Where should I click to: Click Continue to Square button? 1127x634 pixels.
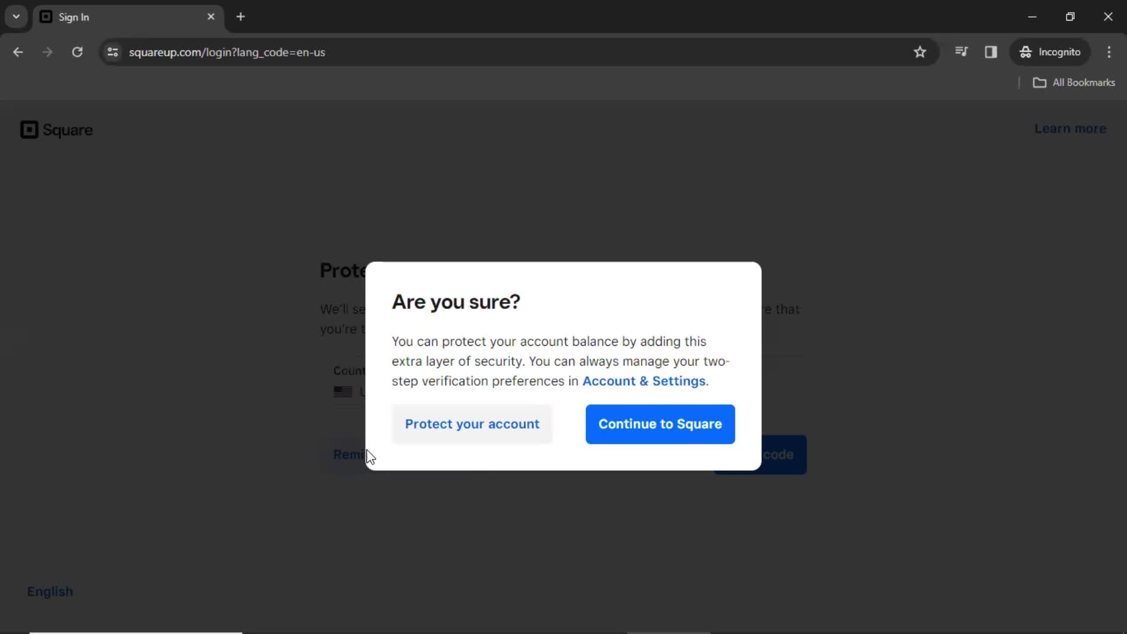pyautogui.click(x=660, y=423)
